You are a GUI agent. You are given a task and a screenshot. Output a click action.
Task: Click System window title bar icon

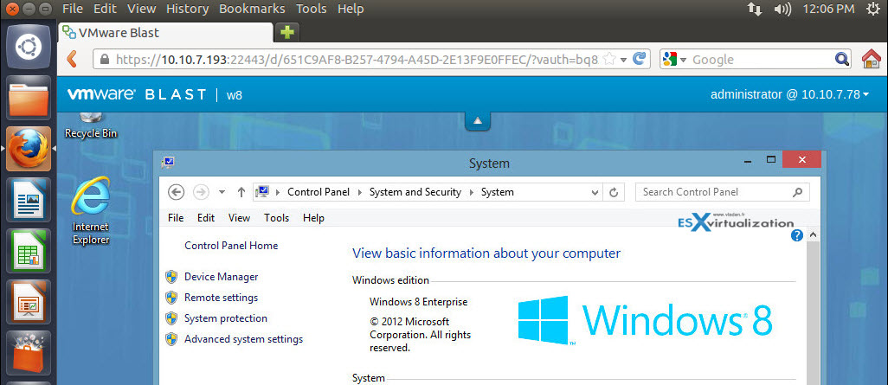pos(168,163)
